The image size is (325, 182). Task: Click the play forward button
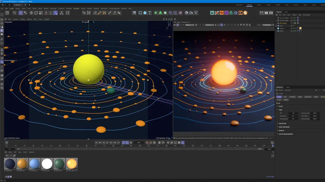click(x=107, y=143)
